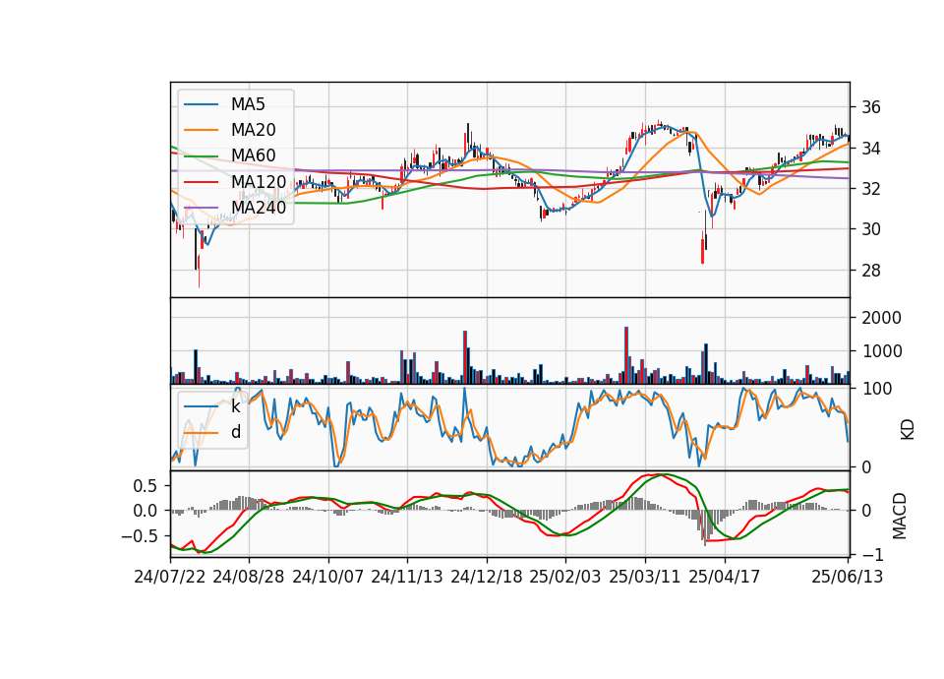The width and height of the screenshot is (944, 679).
Task: Click date label 25/06/13
Action: pyautogui.click(x=847, y=577)
